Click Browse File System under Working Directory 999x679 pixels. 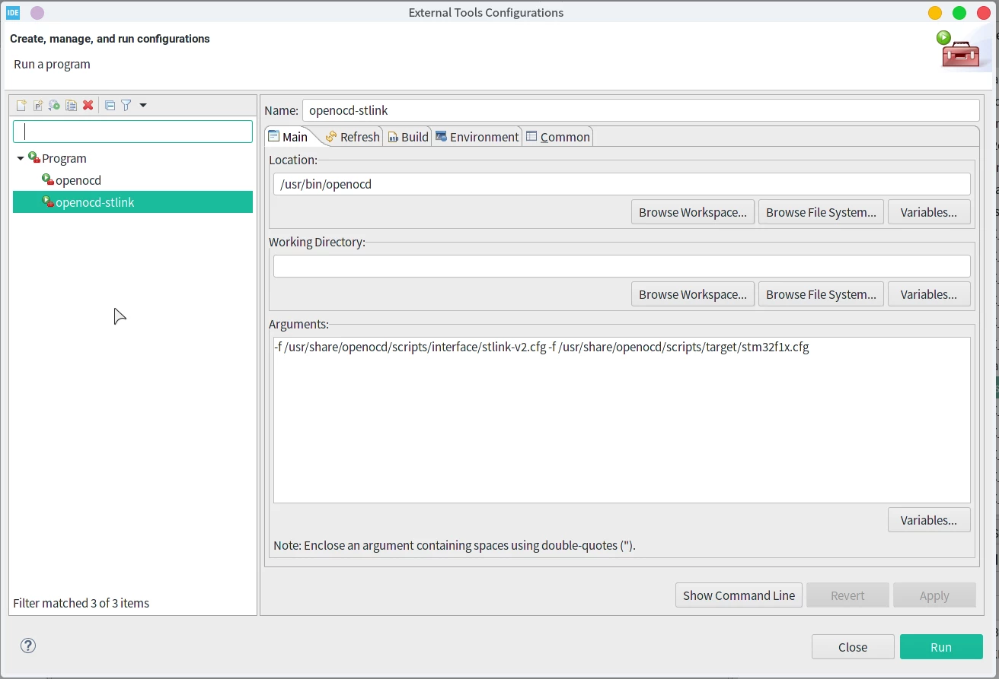821,294
